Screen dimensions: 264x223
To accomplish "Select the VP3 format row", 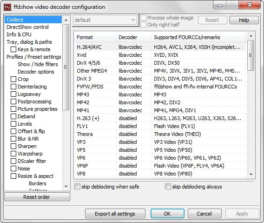I will click(x=160, y=142).
